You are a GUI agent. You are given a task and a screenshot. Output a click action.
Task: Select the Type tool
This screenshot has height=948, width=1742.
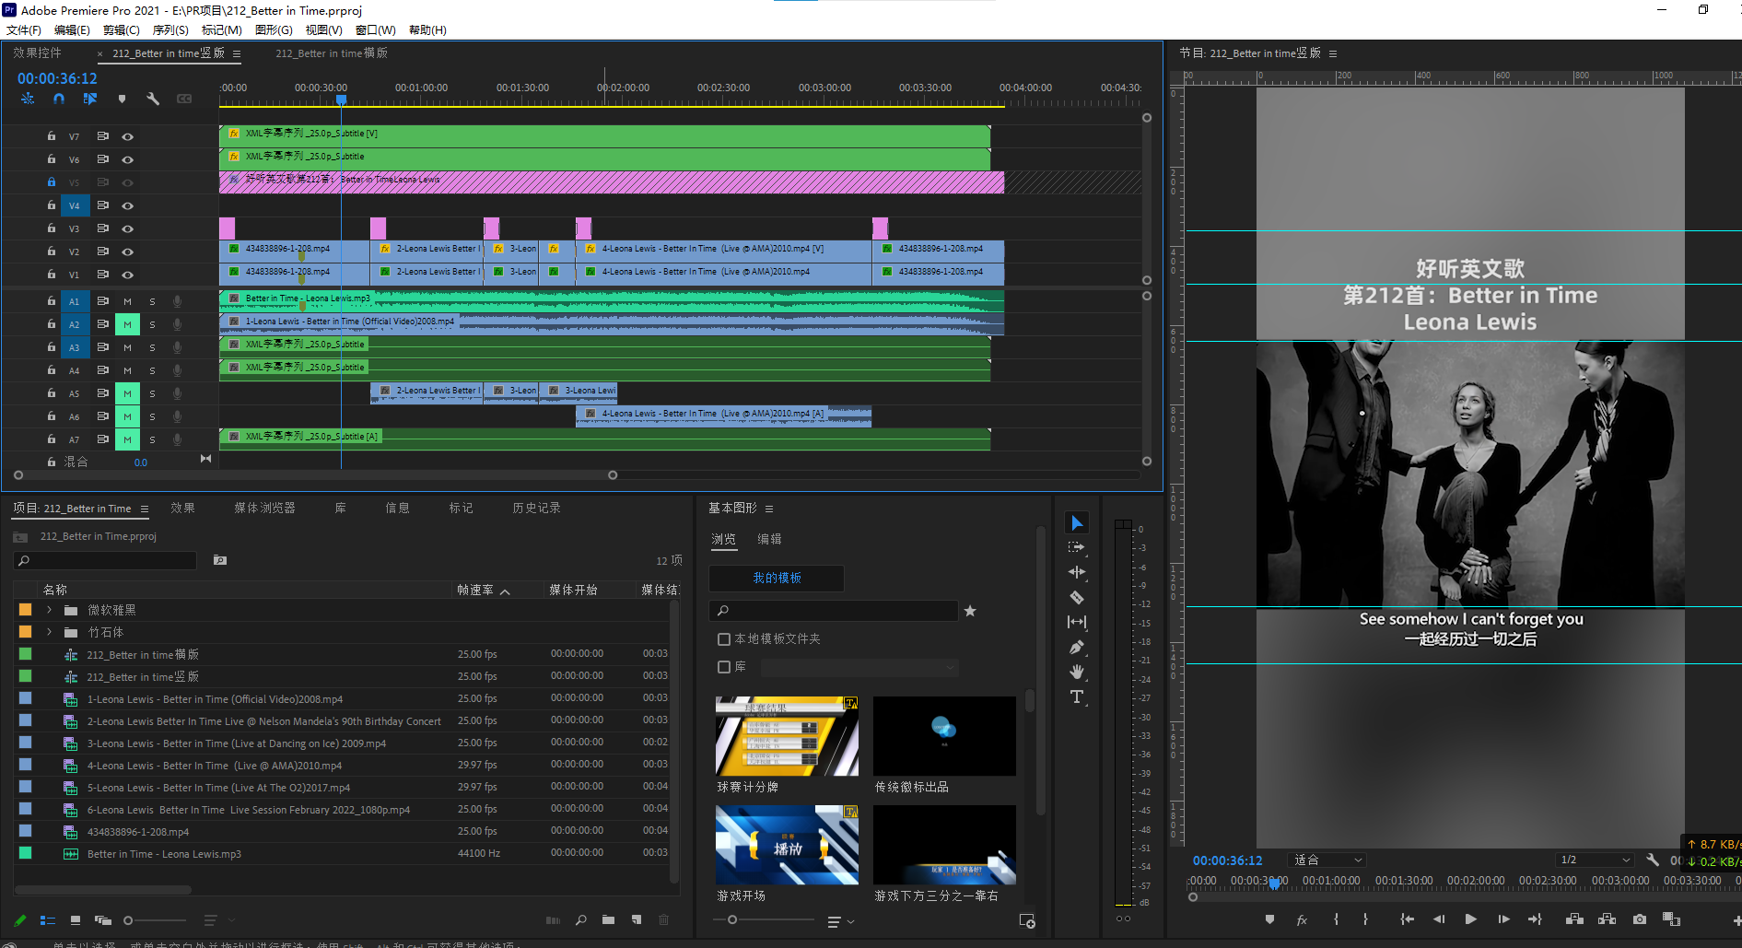point(1077,696)
